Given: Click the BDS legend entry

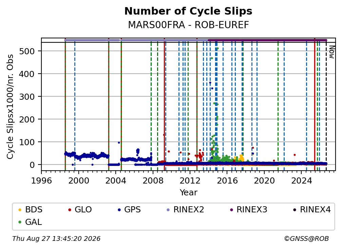Looking at the screenshot, I should [x=30, y=210].
